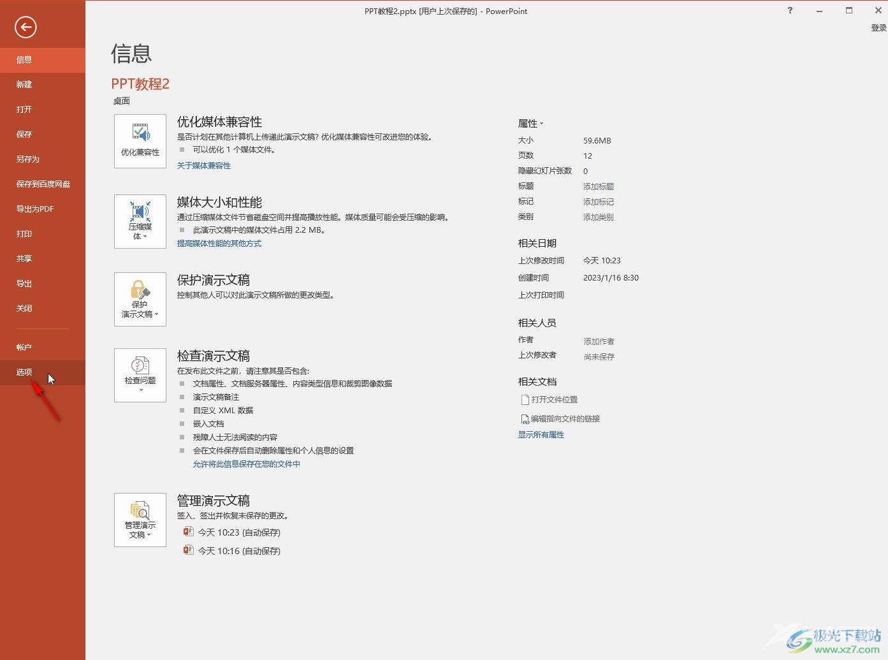The image size is (888, 660).
Task: Click the 残障人士无法阅读的内容 list item
Action: [235, 437]
